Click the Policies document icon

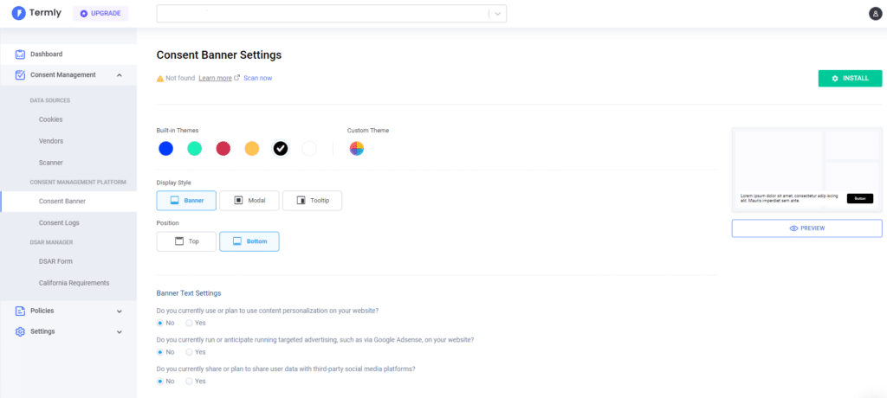point(20,311)
